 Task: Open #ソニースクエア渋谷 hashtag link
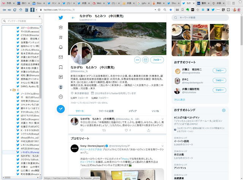(91, 150)
